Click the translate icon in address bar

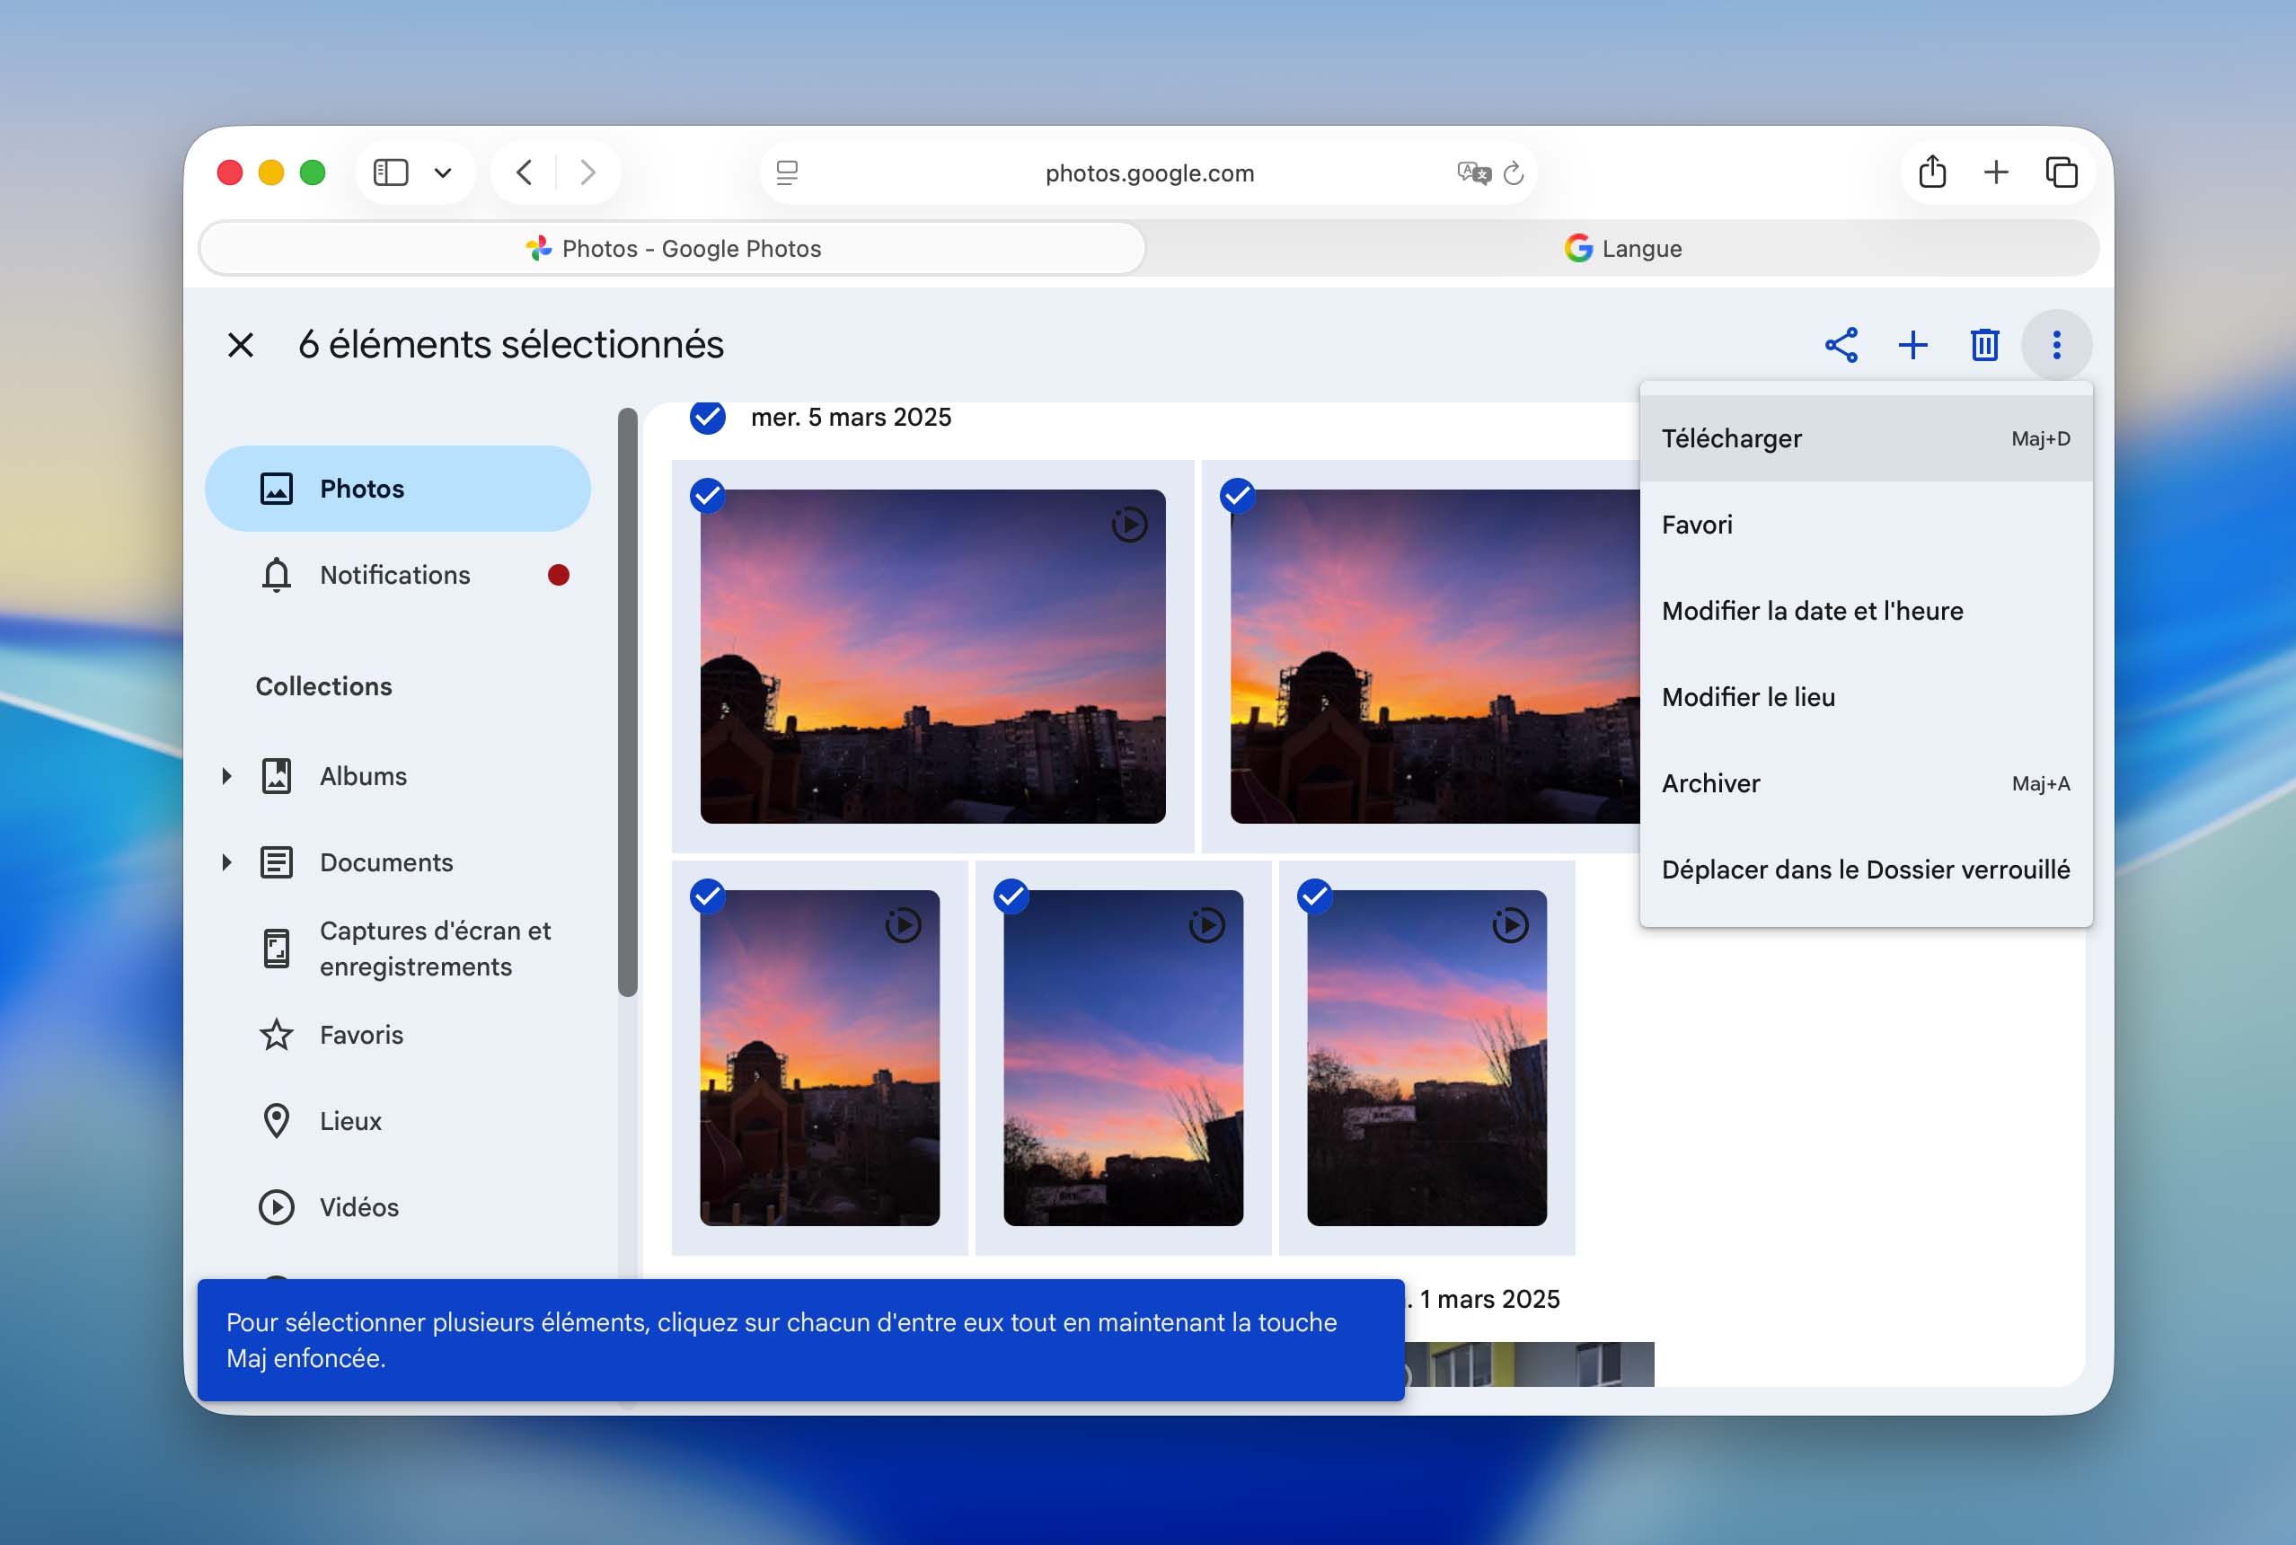(x=1473, y=173)
